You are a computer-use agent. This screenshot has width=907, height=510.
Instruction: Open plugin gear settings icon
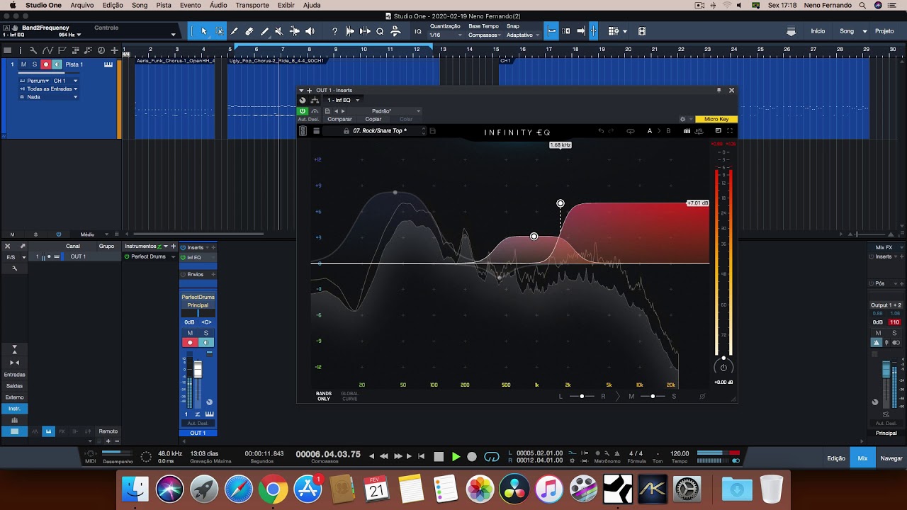pyautogui.click(x=682, y=119)
